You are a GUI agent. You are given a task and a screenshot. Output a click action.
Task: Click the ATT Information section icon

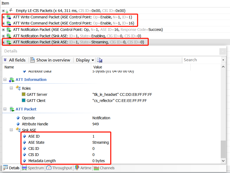pyautogui.click(x=11, y=80)
